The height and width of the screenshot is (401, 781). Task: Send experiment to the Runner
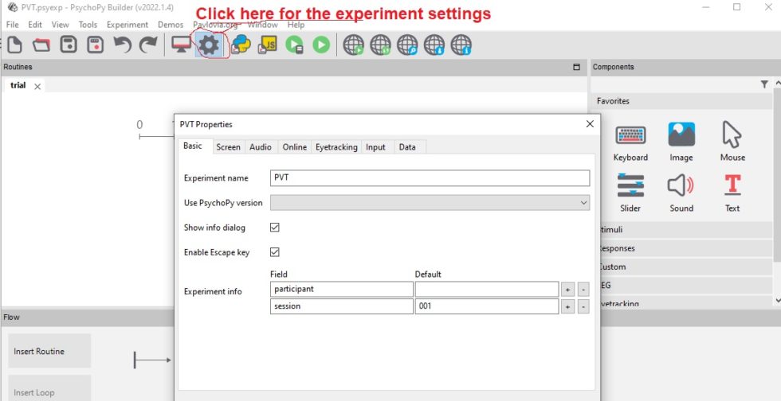[294, 45]
